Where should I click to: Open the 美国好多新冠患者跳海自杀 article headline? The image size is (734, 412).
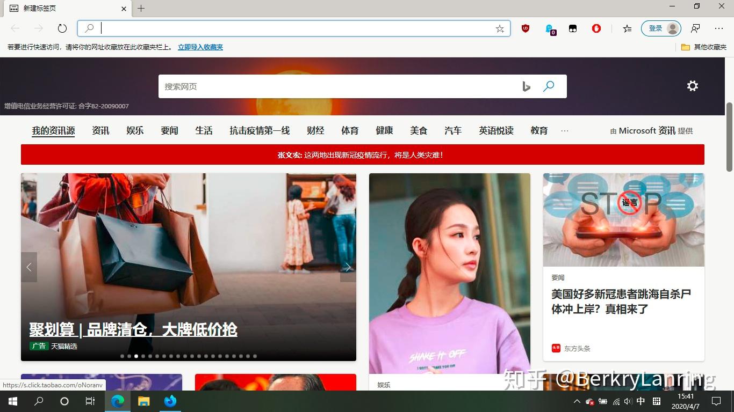[x=621, y=301]
